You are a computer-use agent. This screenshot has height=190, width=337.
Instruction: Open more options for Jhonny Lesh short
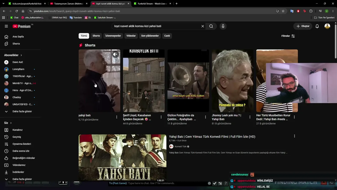tap(250, 117)
